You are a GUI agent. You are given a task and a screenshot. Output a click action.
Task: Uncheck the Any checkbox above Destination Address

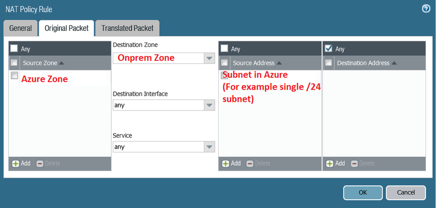(x=329, y=49)
